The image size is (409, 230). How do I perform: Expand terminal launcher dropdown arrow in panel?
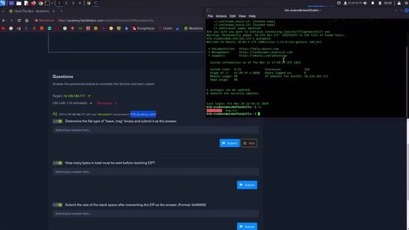click(x=52, y=3)
